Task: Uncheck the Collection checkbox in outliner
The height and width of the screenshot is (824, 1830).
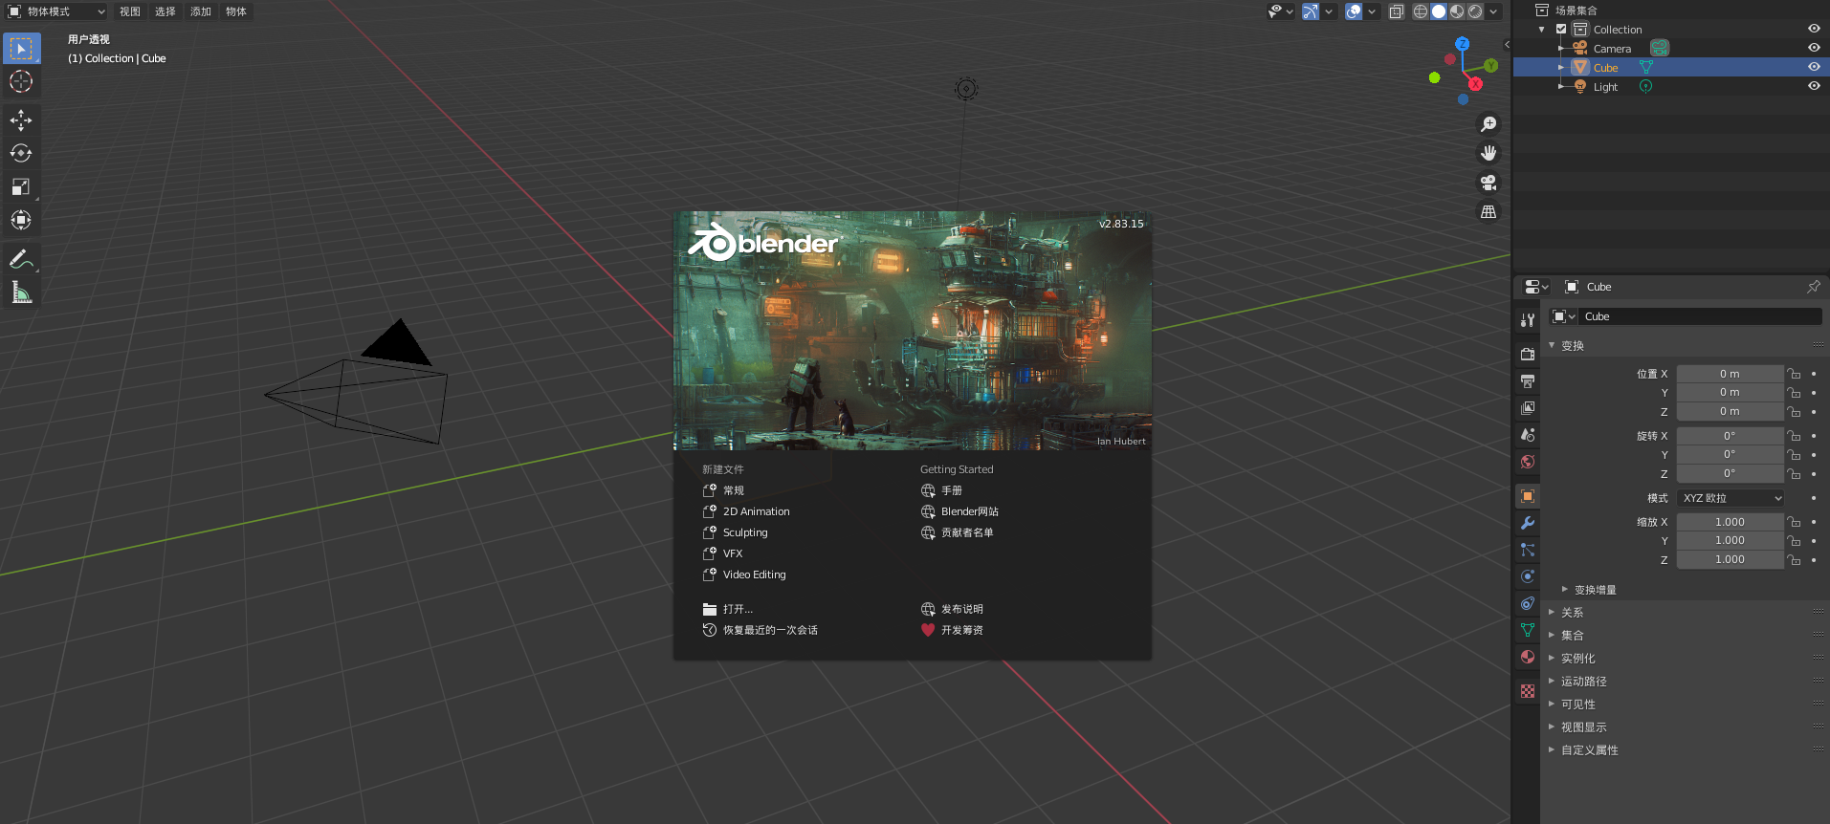Action: point(1561,30)
